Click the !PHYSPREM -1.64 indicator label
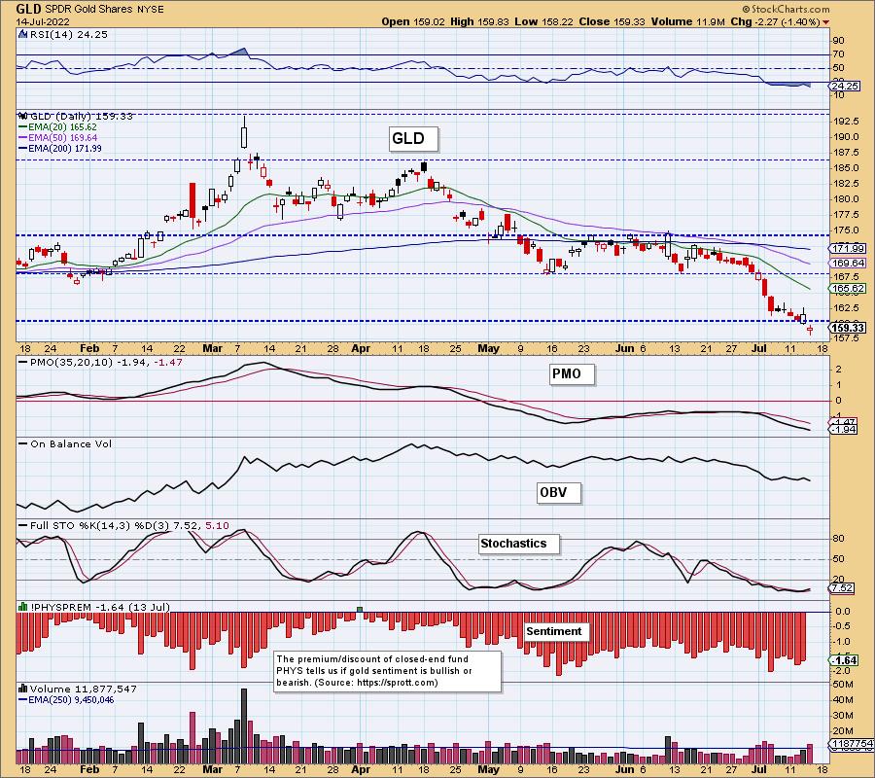This screenshot has height=778, width=875. point(100,607)
